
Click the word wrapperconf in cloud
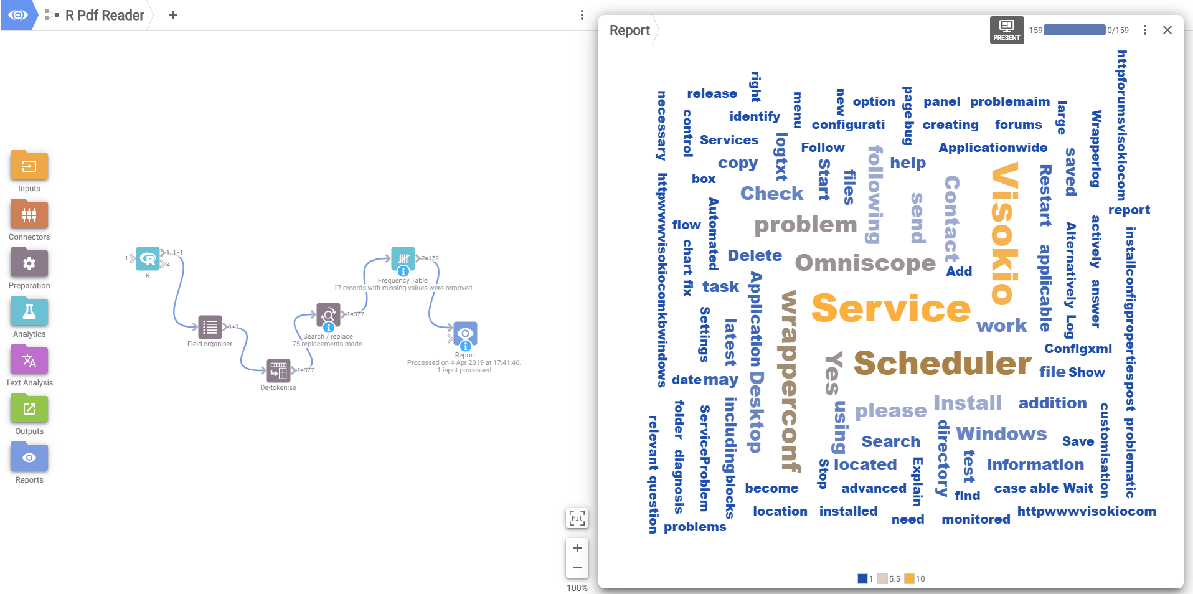(x=789, y=380)
